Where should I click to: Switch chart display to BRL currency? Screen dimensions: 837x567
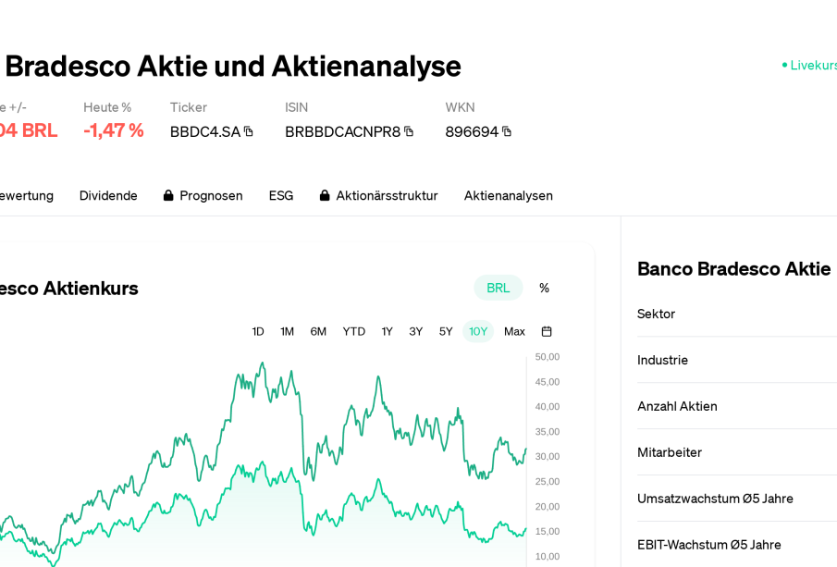(498, 288)
